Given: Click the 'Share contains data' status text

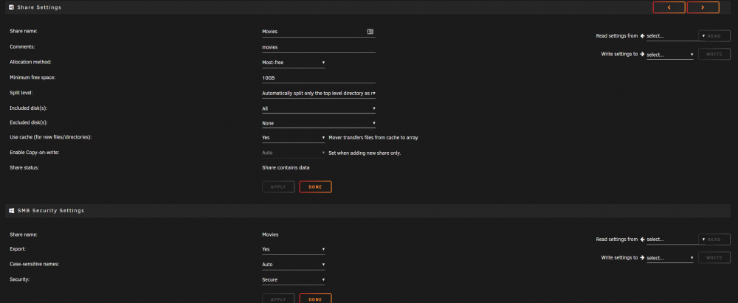Looking at the screenshot, I should [286, 167].
